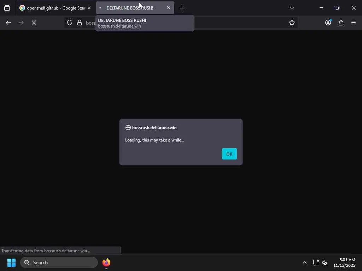Close the openshell github Google Search tab
This screenshot has width=362, height=271.
(89, 8)
